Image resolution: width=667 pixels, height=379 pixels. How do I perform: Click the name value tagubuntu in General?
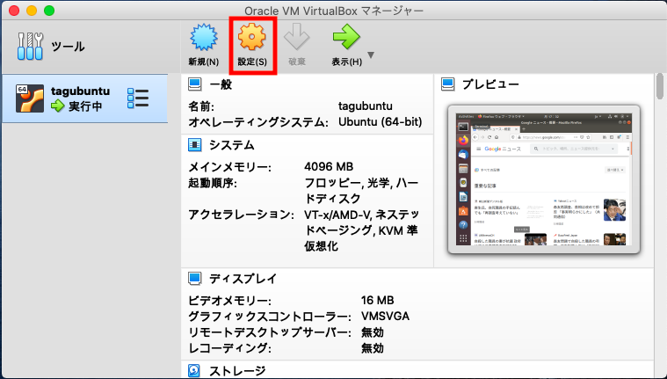click(366, 106)
